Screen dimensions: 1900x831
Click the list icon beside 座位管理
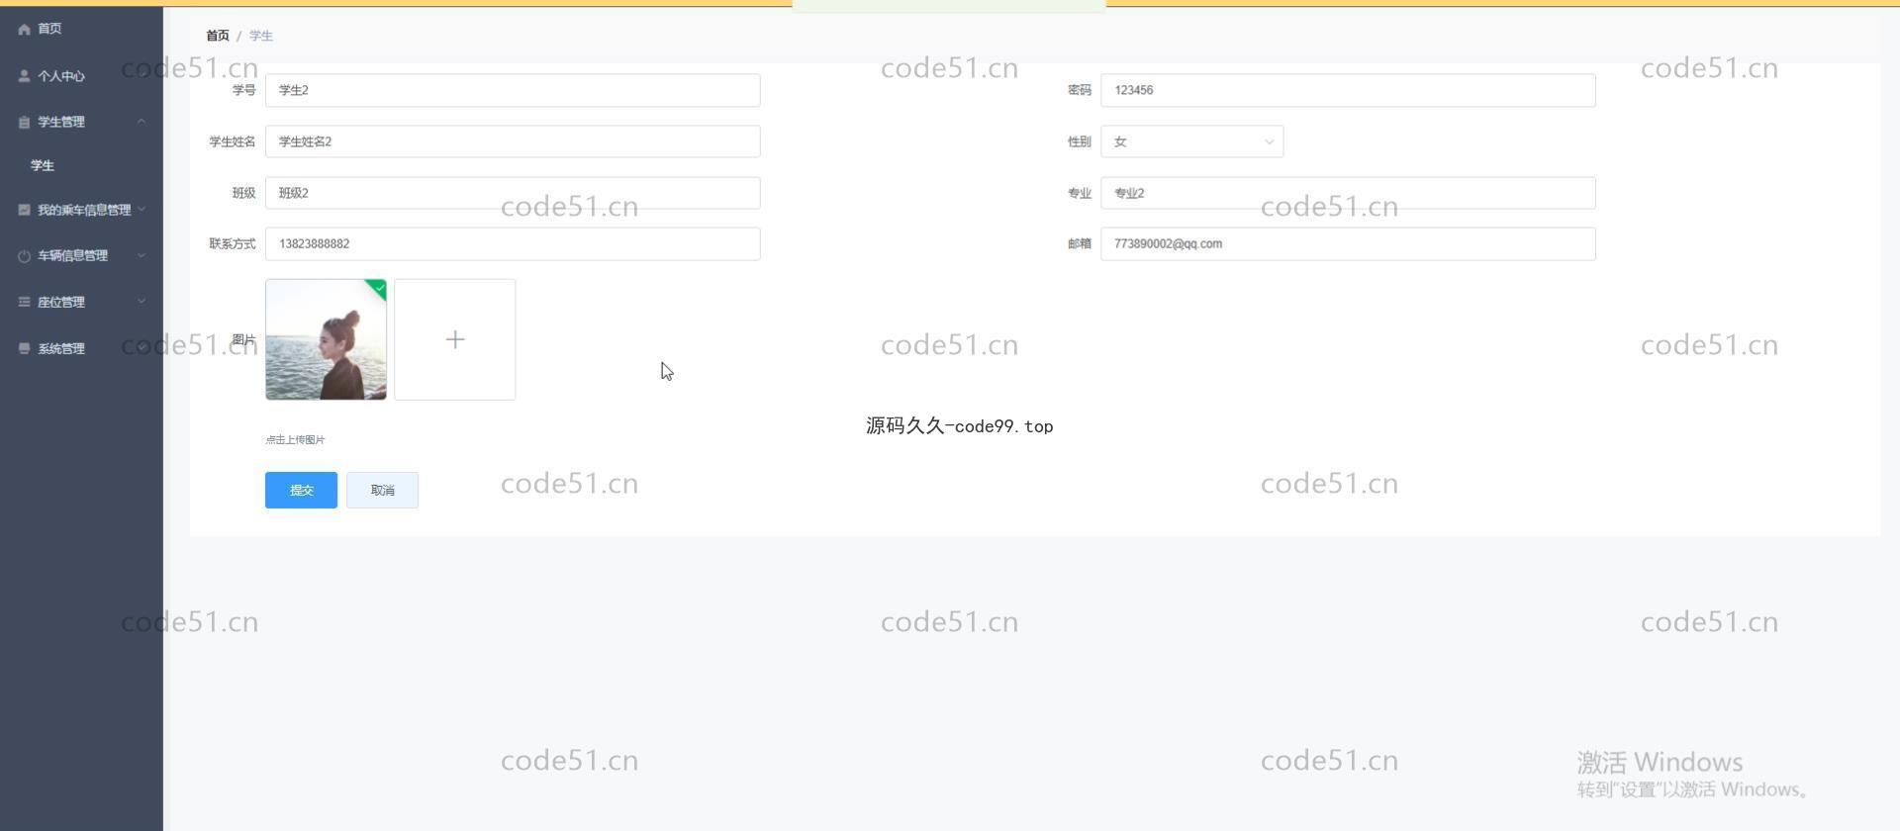pyautogui.click(x=24, y=302)
